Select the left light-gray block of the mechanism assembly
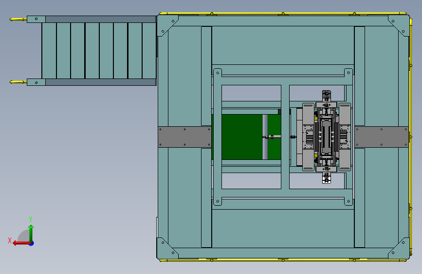The width and height of the screenshot is (422, 274). point(309,137)
